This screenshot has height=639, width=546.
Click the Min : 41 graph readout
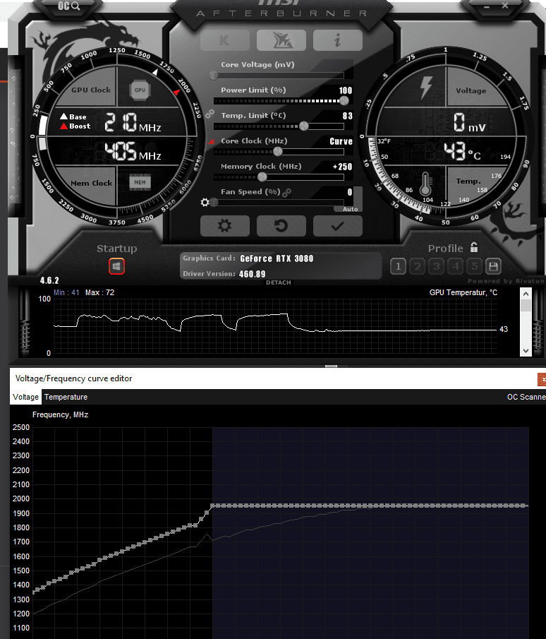(66, 292)
